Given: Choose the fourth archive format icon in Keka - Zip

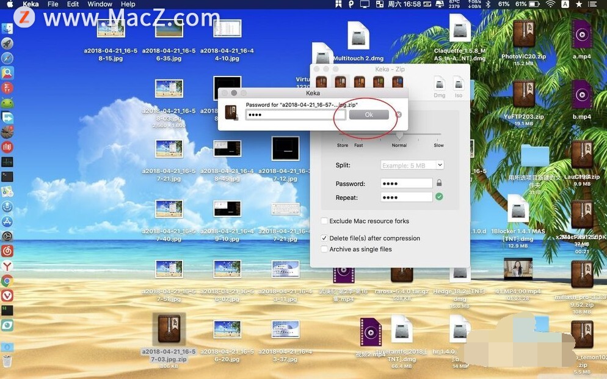Looking at the screenshot, I should [378, 82].
